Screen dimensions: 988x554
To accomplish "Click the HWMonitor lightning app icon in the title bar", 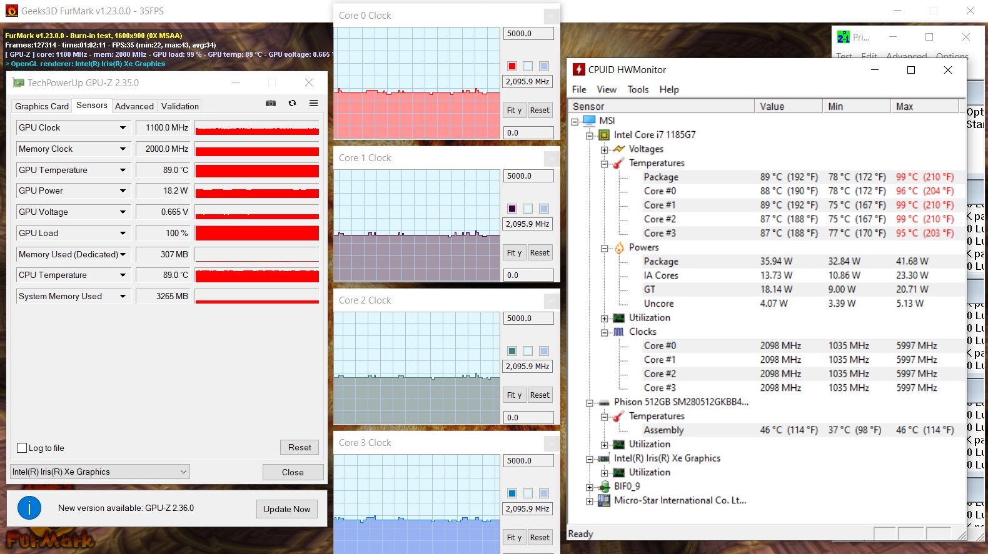I will (x=579, y=69).
